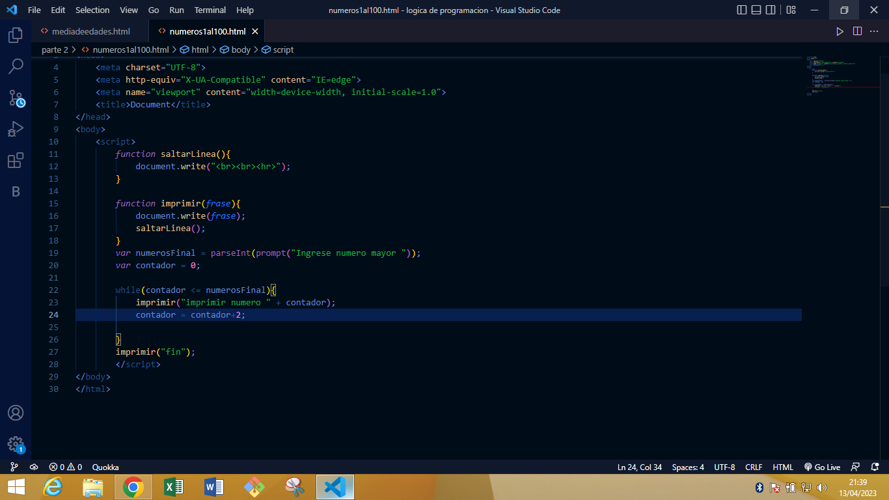Open the Edit menu
The image size is (889, 500).
pyautogui.click(x=58, y=10)
